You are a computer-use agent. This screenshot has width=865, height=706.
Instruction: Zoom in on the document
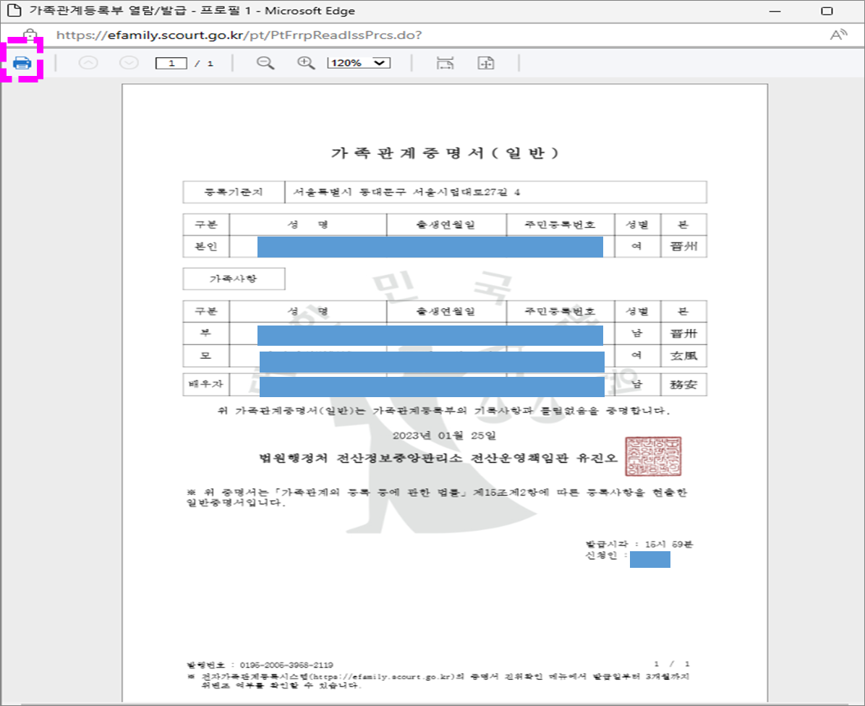(304, 63)
